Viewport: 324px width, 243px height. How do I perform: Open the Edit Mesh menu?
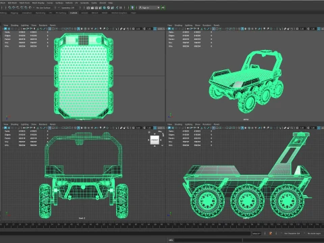[x=12, y=3]
